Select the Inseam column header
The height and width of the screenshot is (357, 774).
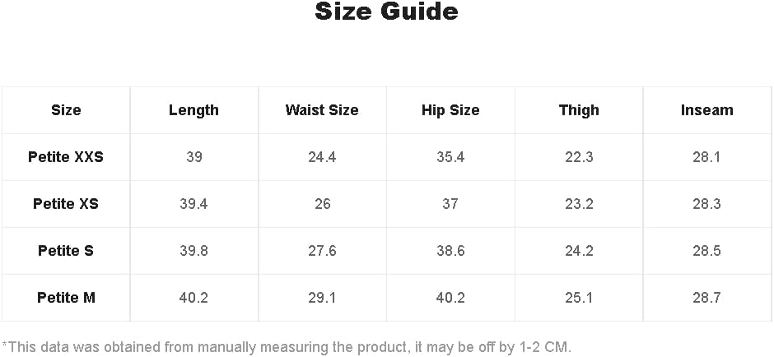pyautogui.click(x=706, y=110)
